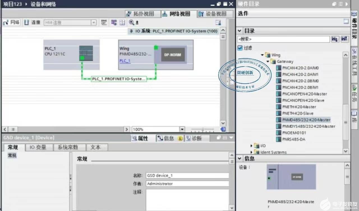Collapse hardware catalog with the right arrow
This screenshot has height=211, width=359.
[347, 4]
